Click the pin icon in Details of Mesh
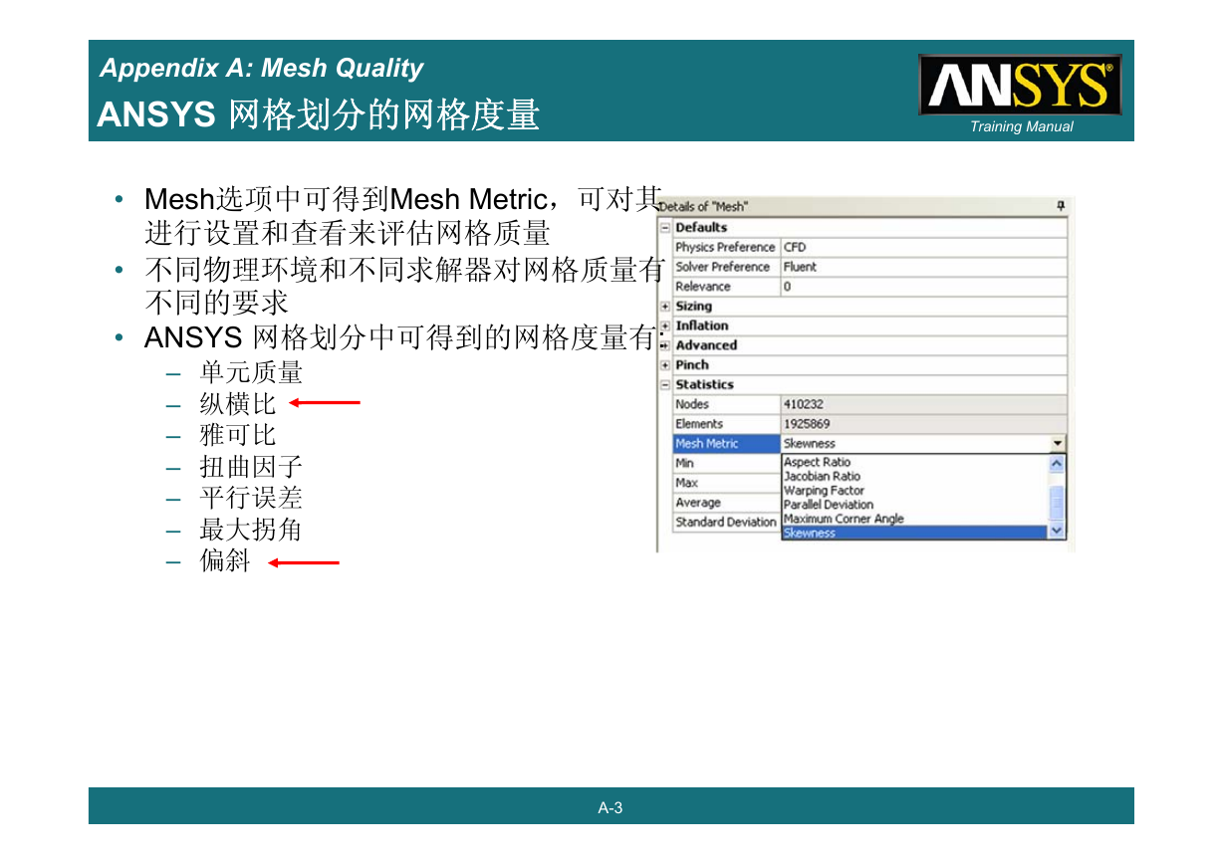This screenshot has width=1223, height=865. pyautogui.click(x=1061, y=206)
